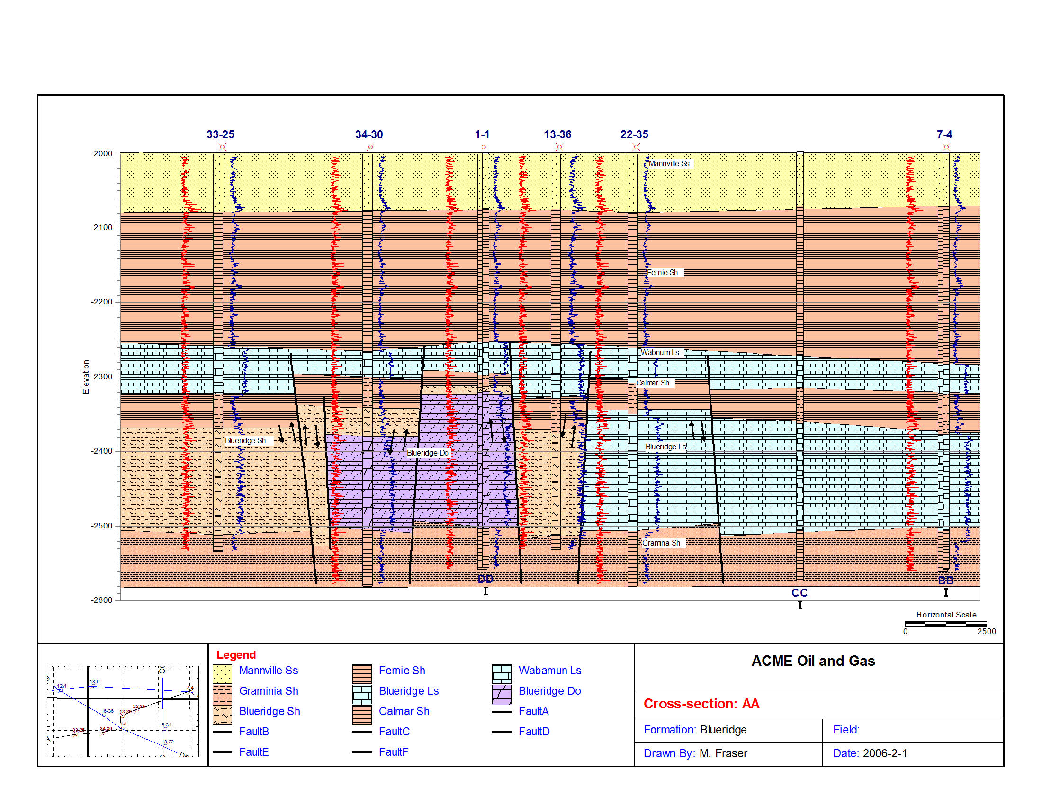
Task: Click the 13-36 well symbol icon
Action: pos(560,147)
